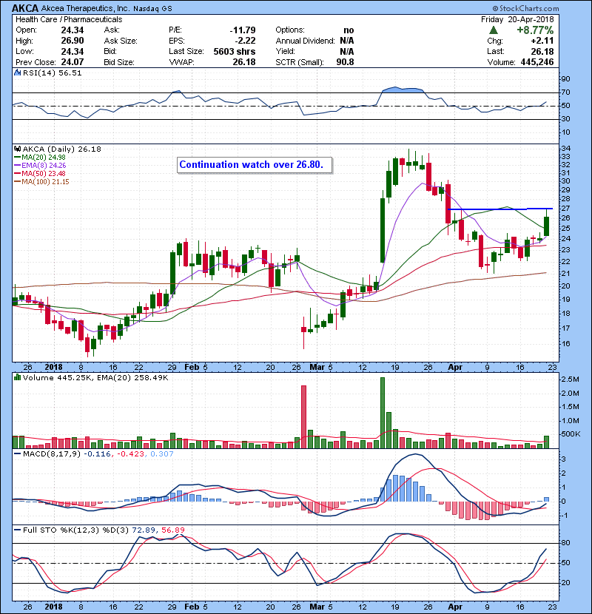The height and width of the screenshot is (614, 592).
Task: Click the Volume panel bar icon
Action: (x=17, y=377)
